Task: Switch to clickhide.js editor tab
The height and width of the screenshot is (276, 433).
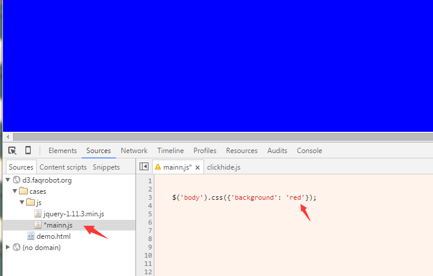Action: click(x=224, y=167)
